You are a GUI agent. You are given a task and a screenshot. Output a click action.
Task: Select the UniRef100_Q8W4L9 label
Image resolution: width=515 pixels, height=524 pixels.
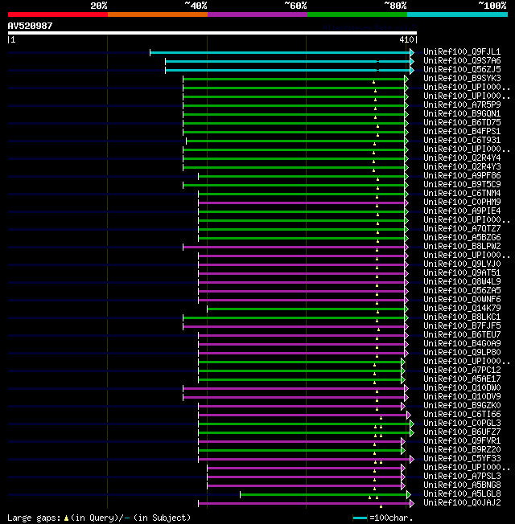click(x=462, y=282)
